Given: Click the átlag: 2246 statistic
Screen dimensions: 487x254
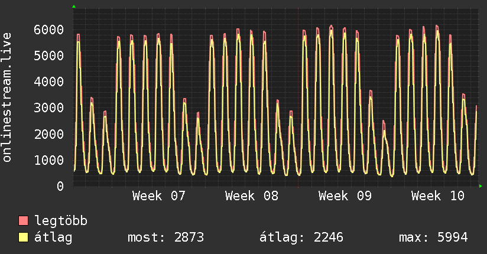Looking at the screenshot, I should click(301, 237).
